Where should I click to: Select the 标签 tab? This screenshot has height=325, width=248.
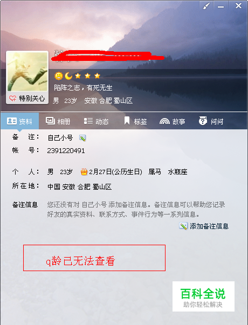(135, 121)
